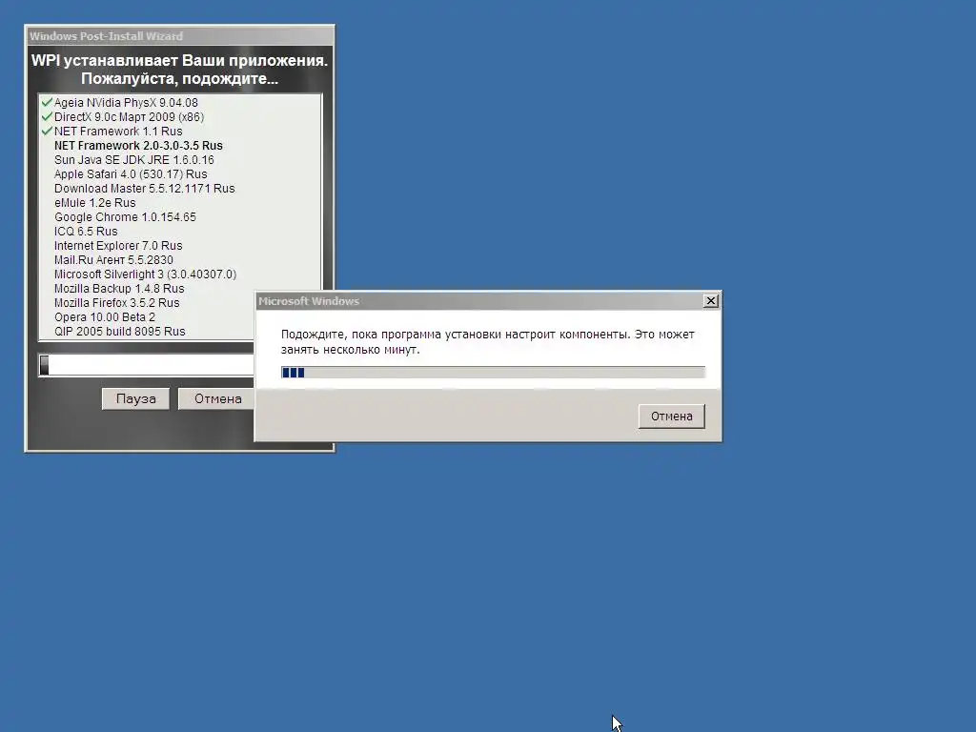This screenshot has width=976, height=732.
Task: Select NET Framework 1.1 Rus entry
Action: tap(118, 132)
